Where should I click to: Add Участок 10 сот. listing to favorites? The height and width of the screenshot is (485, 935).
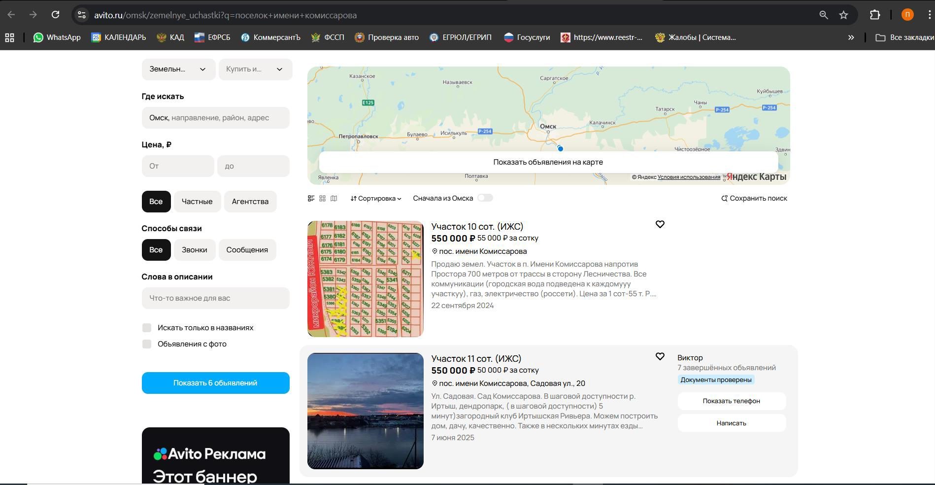point(660,224)
